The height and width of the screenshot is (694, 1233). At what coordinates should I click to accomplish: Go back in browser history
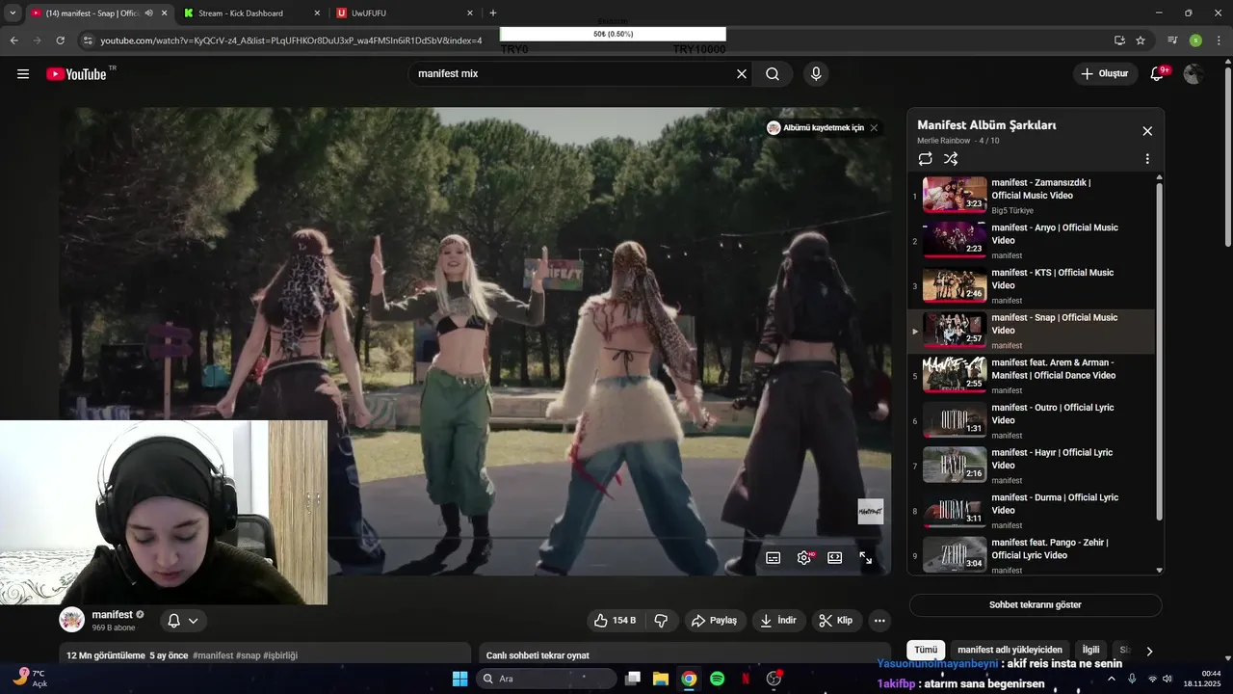[x=13, y=40]
